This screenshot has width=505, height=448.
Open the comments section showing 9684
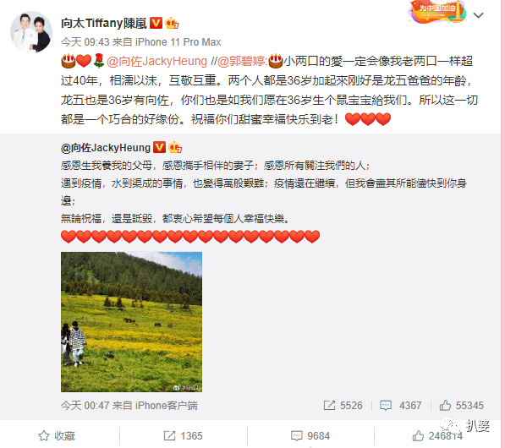[x=310, y=436]
